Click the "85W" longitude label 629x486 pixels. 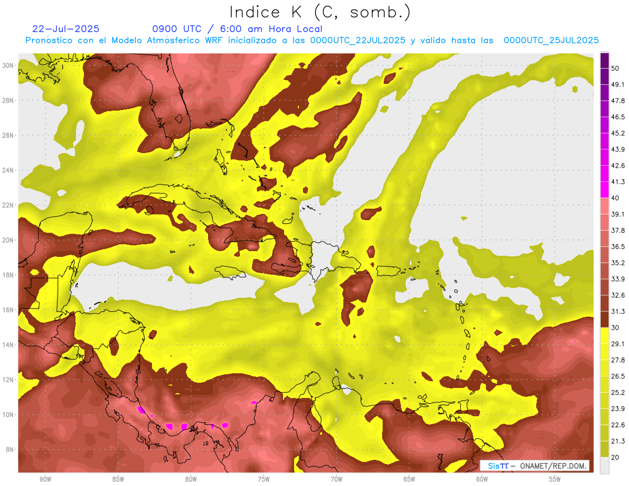coord(118,480)
